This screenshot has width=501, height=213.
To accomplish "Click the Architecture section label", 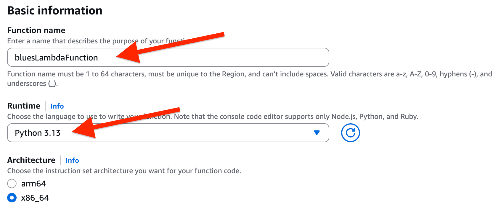I will point(31,160).
